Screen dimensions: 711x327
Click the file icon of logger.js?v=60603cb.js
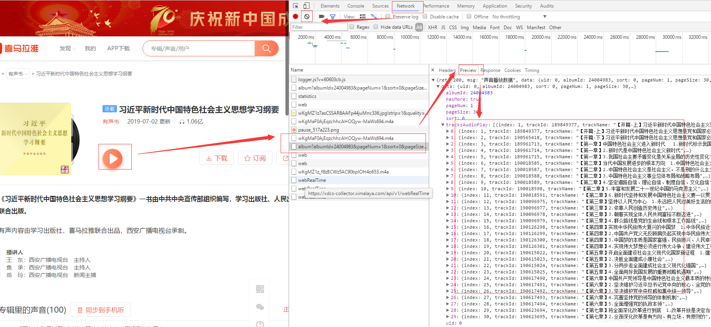point(294,80)
